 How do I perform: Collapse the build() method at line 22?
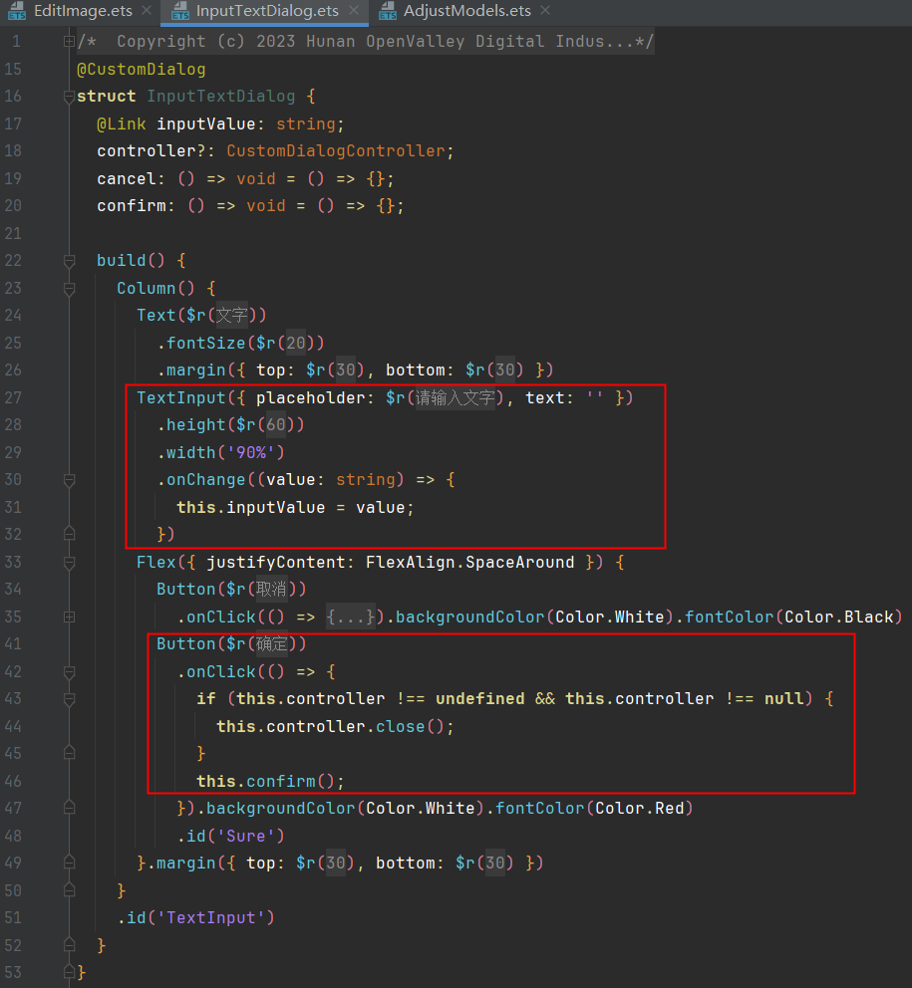click(70, 261)
